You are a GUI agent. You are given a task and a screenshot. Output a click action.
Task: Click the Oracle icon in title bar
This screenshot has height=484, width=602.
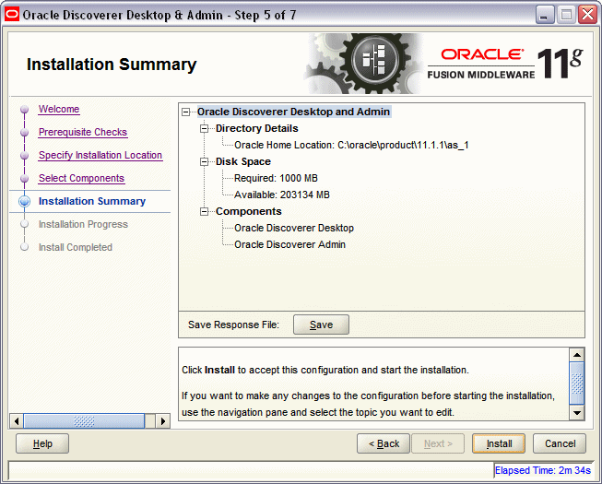(12, 15)
